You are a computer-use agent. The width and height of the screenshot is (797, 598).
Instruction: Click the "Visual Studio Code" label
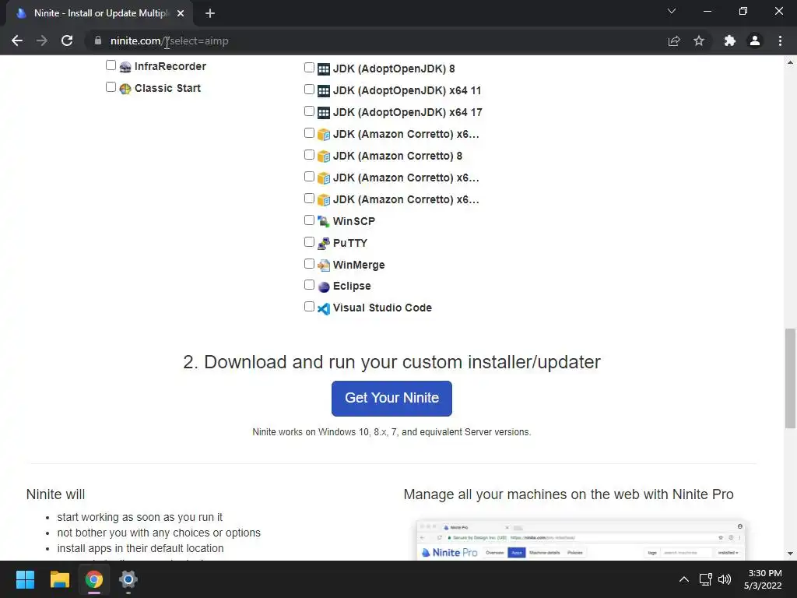382,308
